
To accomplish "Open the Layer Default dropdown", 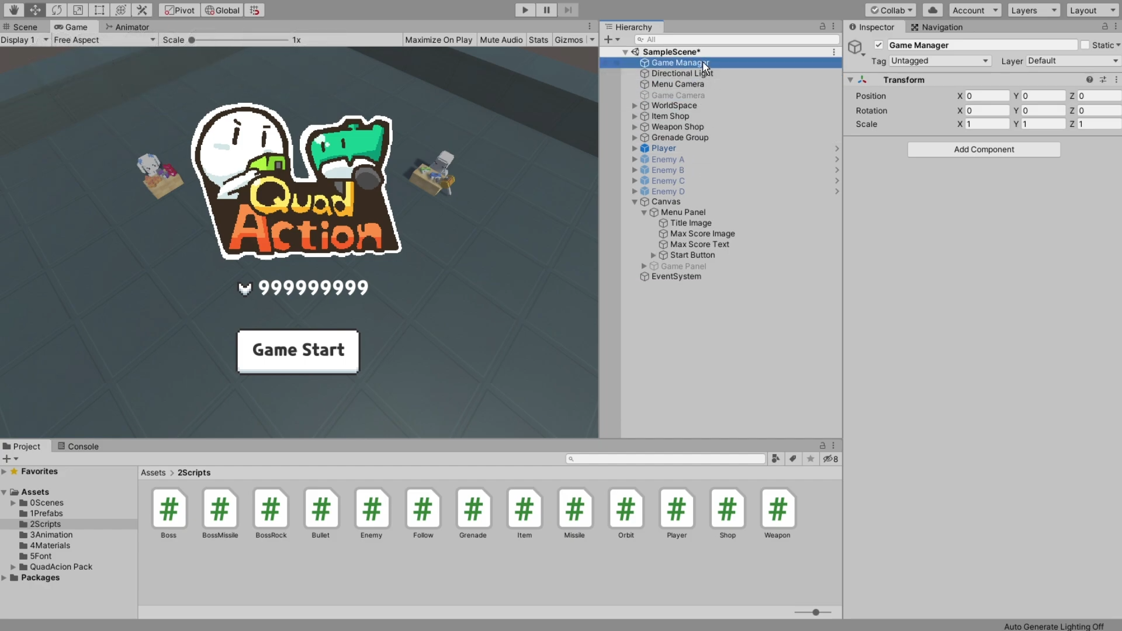I will [1073, 61].
